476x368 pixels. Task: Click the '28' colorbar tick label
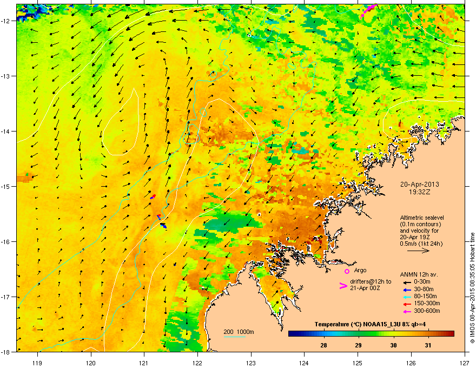point(323,345)
